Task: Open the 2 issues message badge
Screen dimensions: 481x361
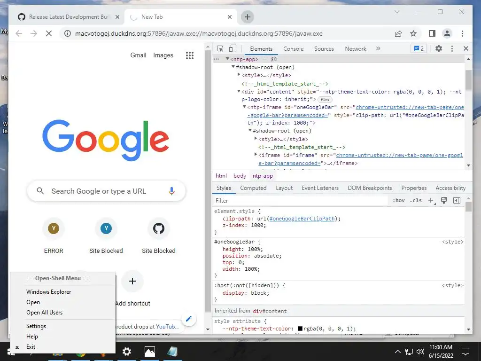Action: tap(419, 48)
